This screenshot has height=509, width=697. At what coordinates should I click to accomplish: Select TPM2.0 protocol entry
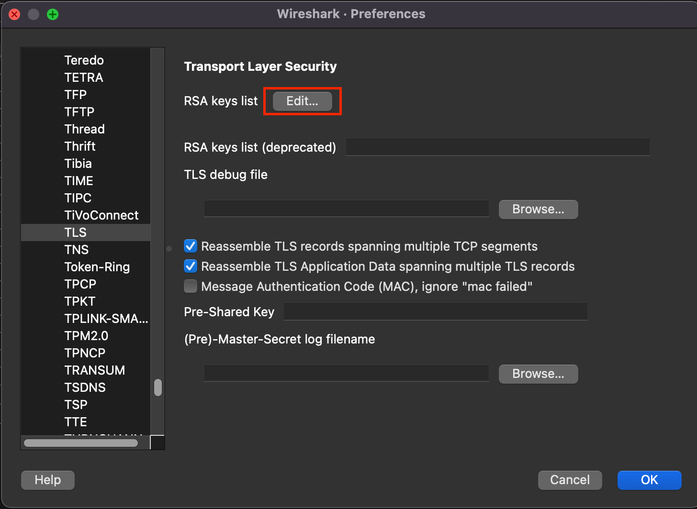coord(86,336)
